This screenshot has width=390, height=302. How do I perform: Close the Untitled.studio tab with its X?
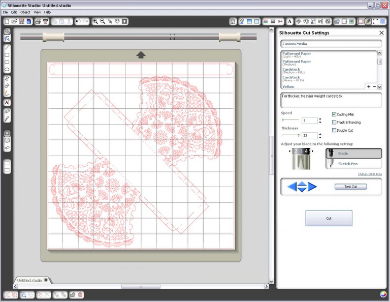(46, 280)
